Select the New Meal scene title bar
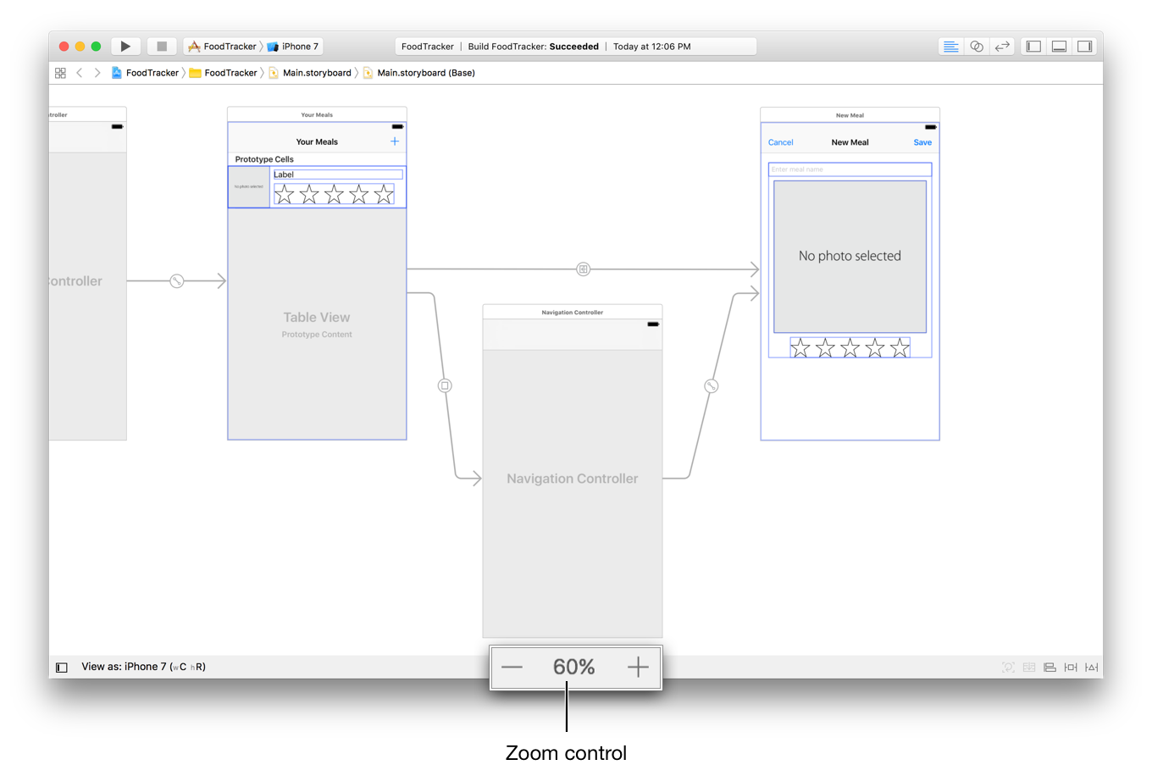 (x=850, y=114)
